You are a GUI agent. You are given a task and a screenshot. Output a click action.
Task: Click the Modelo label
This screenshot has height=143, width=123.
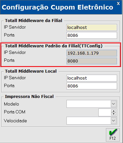coord(12,104)
